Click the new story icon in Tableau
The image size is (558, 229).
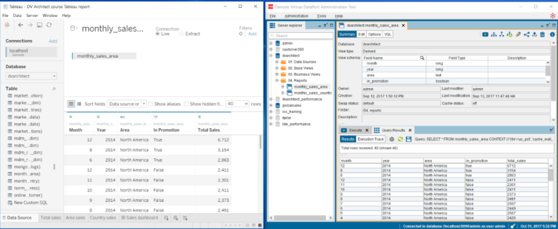point(185,218)
